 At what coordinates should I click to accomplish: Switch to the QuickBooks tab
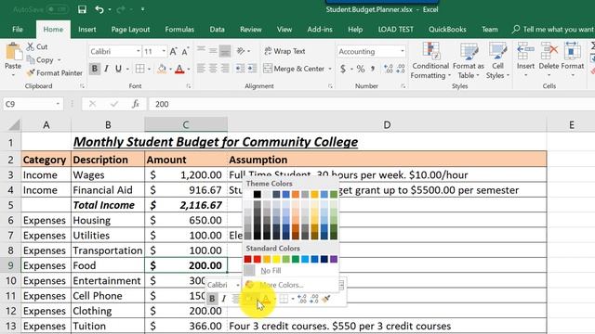coord(447,29)
